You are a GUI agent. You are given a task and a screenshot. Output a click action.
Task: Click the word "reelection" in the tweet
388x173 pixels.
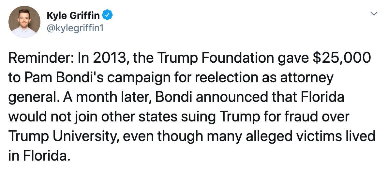coord(241,78)
